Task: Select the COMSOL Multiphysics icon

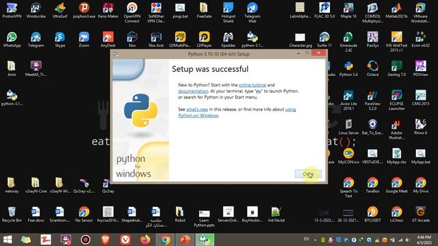Action: (x=372, y=13)
